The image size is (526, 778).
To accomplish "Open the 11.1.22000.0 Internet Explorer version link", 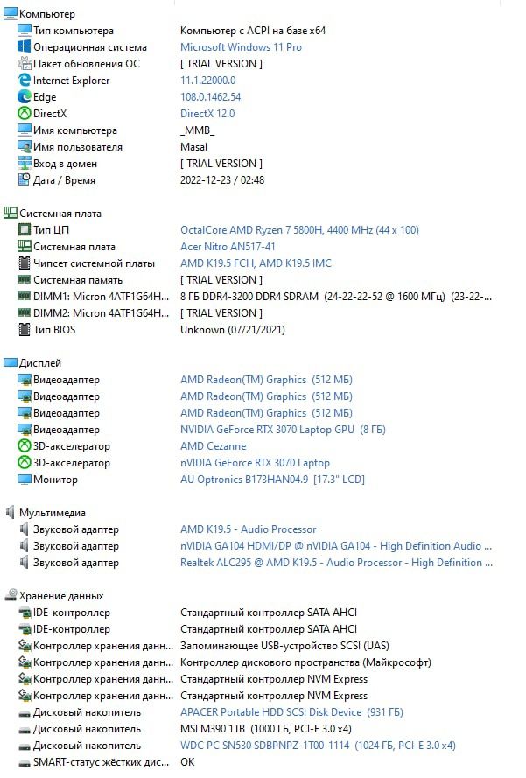I will [x=208, y=81].
